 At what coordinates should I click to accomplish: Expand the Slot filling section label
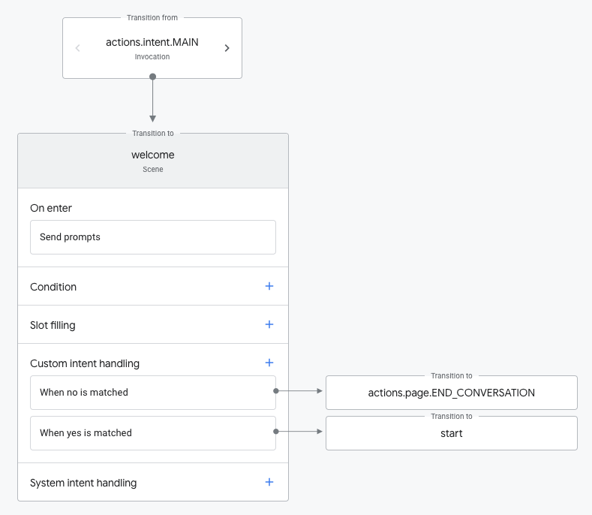(x=53, y=325)
